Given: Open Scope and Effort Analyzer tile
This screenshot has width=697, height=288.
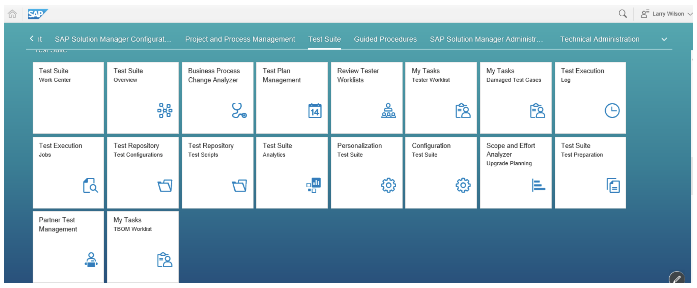Looking at the screenshot, I should [515, 172].
